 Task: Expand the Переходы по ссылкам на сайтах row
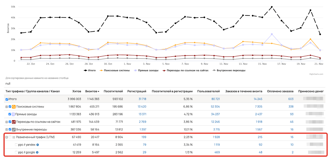[x=7, y=122]
